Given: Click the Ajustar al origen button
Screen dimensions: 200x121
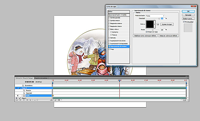Looking at the screenshot, I should pos(167,24).
